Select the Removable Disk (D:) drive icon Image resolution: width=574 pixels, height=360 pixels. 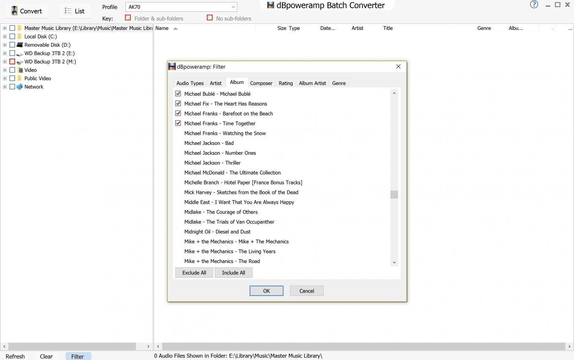(19, 45)
